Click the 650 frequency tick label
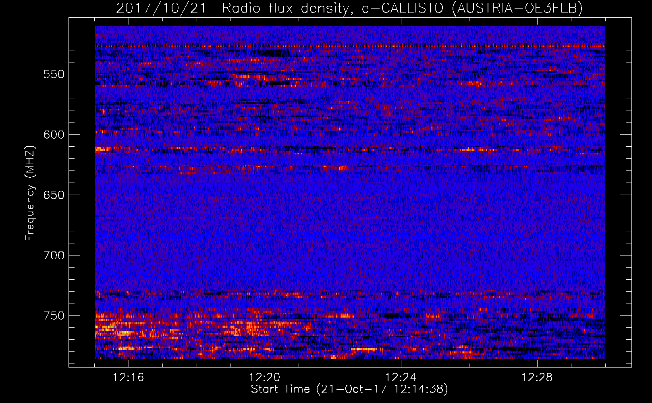The height and width of the screenshot is (403, 652). 54,195
